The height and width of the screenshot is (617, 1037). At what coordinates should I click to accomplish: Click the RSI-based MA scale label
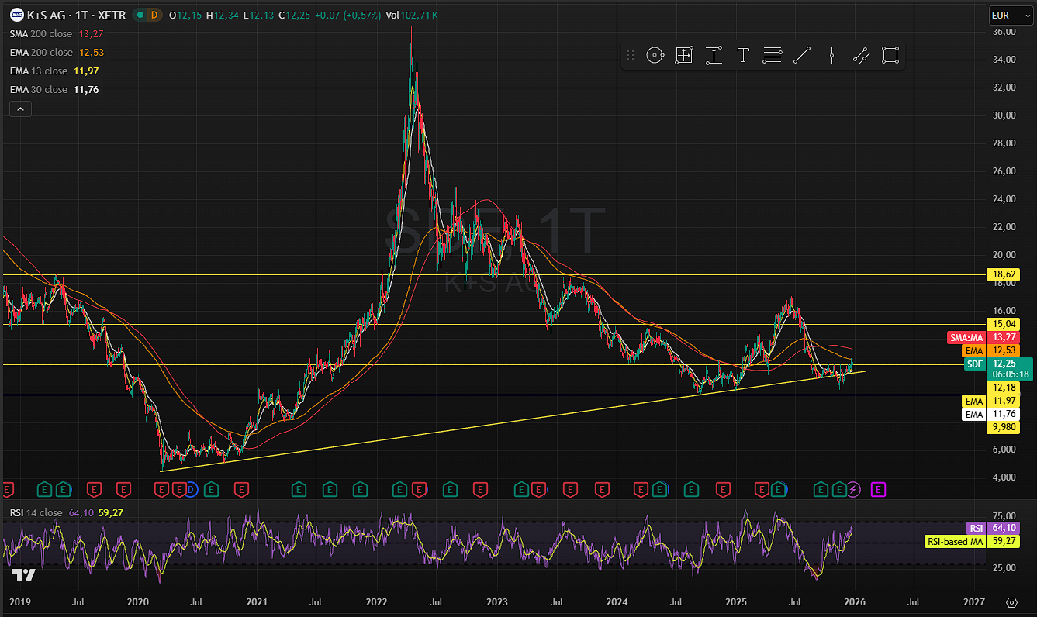pos(956,541)
